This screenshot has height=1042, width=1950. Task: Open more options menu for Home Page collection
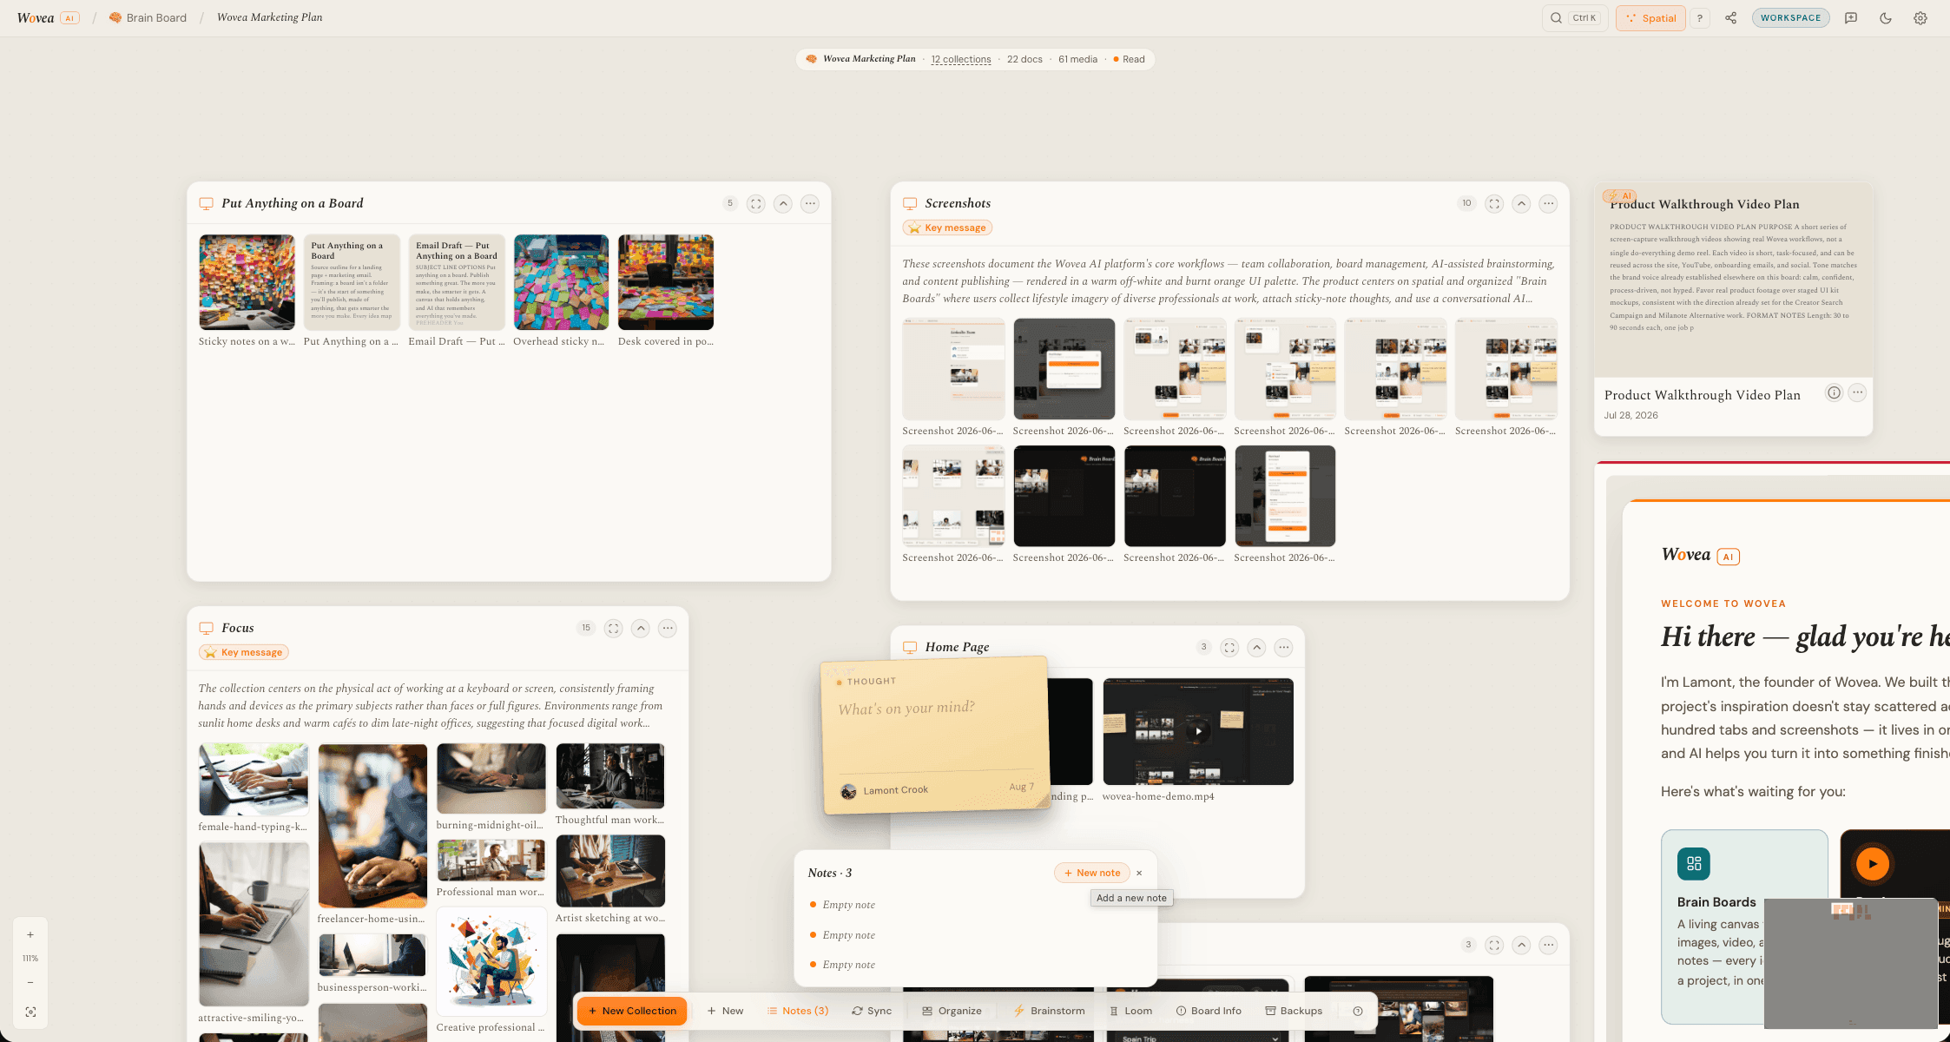point(1284,647)
